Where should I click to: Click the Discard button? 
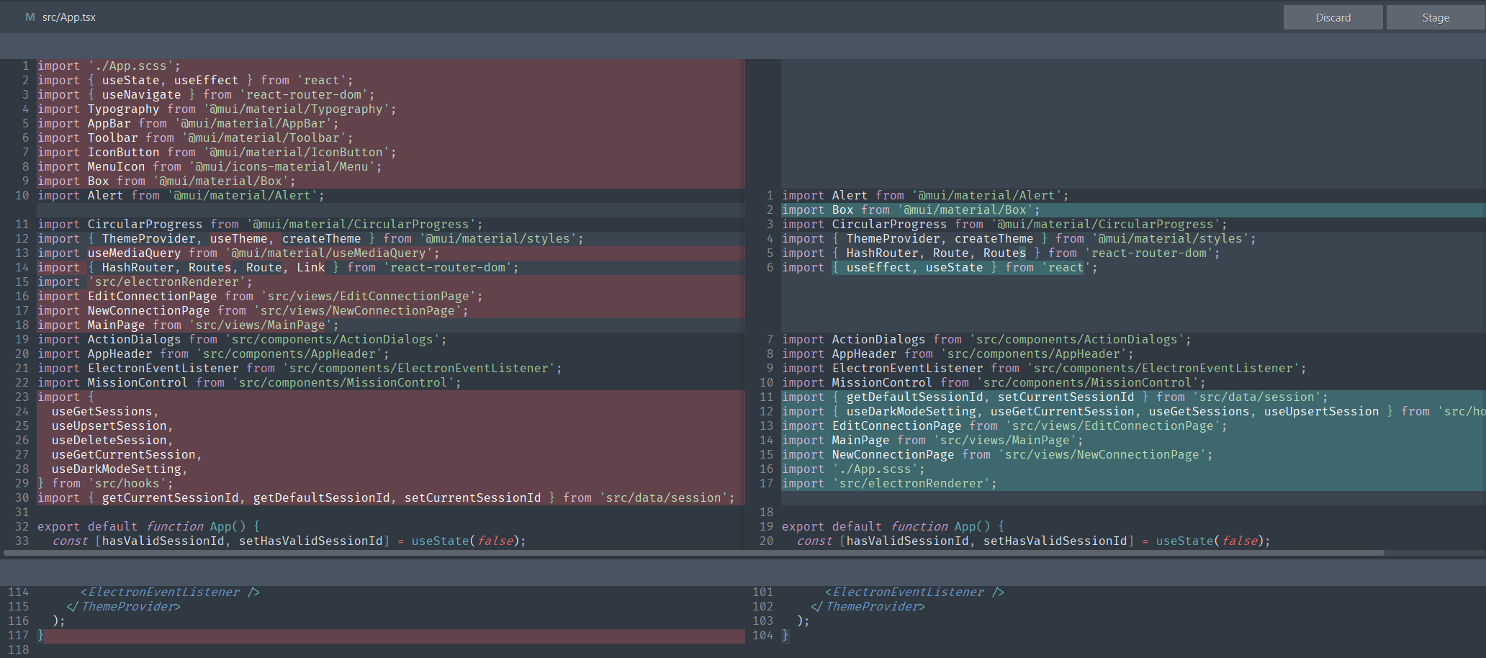coord(1333,17)
